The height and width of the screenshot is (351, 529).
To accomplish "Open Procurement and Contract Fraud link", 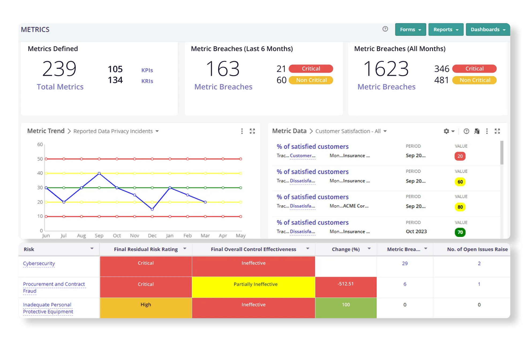I will click(54, 284).
